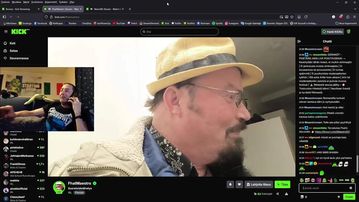Viewport: 359px width, 202px height.
Task: Click the Lahjoita tilaus button
Action: click(259, 184)
